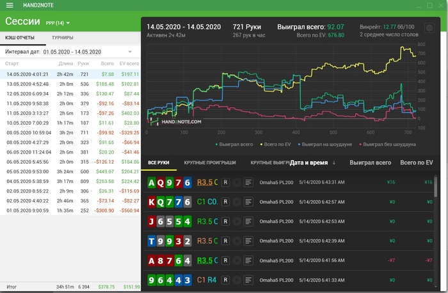The image size is (448, 293).
Task: Select session 01.05.2020 9:00:59
Action: 70,210
